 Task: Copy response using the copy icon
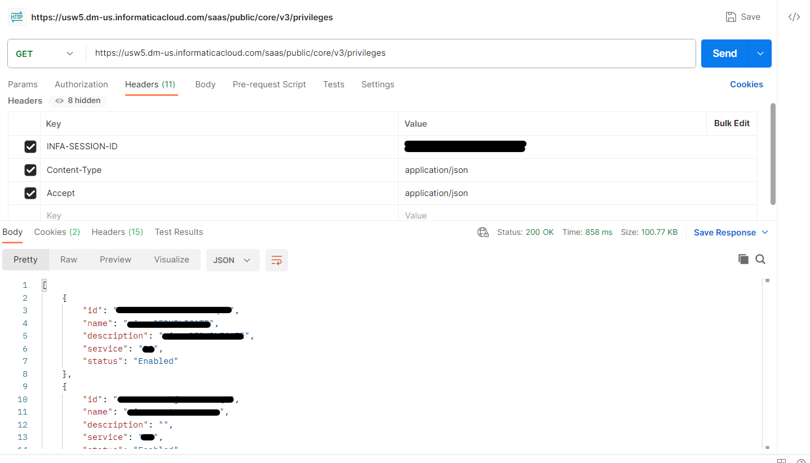click(743, 259)
